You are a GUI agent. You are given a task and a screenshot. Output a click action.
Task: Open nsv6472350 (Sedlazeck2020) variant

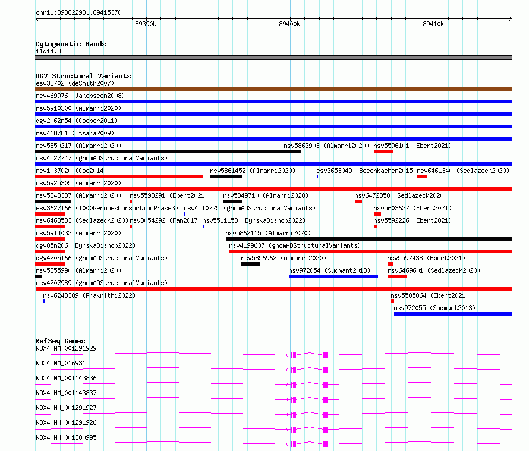401,195
